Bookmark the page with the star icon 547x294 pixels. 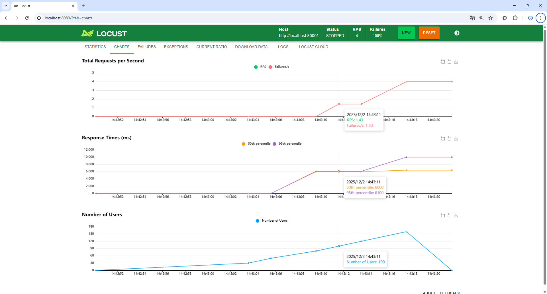pos(491,18)
